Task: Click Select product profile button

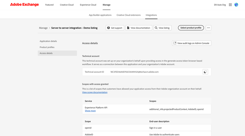Action: (191, 28)
